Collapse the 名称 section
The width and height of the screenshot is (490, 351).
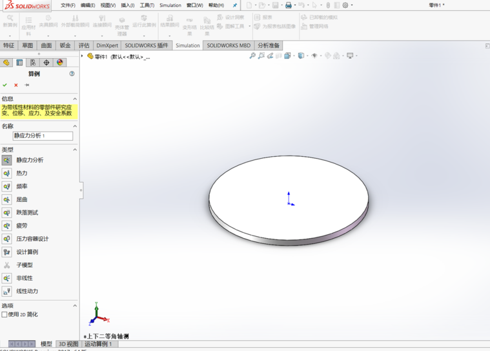[x=75, y=126]
